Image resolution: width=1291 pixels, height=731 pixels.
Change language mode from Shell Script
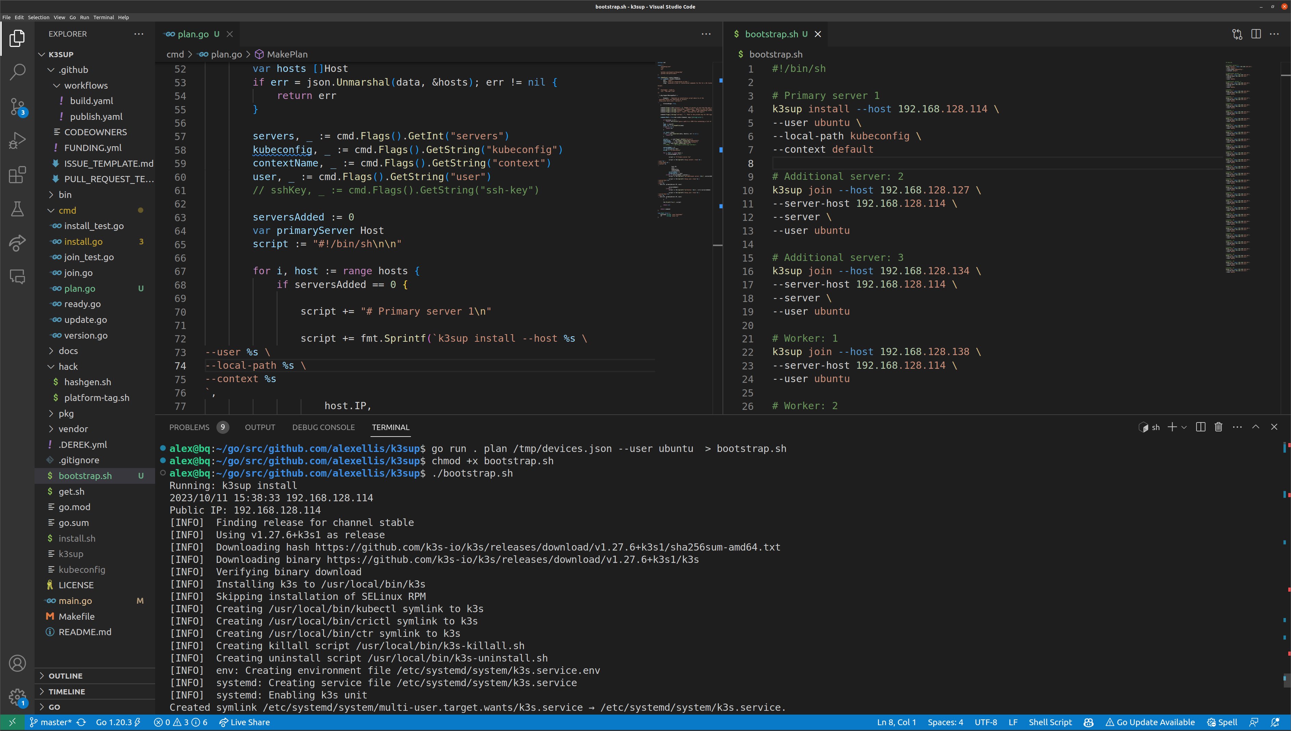click(1050, 722)
